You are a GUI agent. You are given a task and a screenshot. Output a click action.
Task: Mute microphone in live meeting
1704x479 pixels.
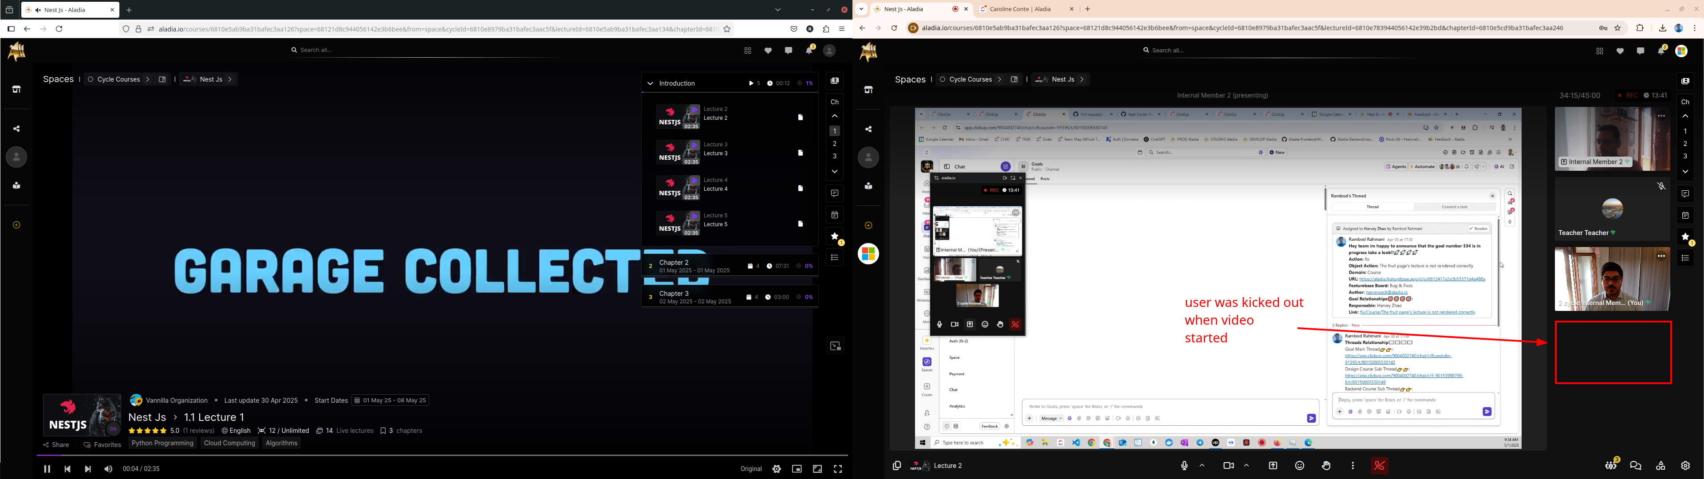(x=1185, y=466)
